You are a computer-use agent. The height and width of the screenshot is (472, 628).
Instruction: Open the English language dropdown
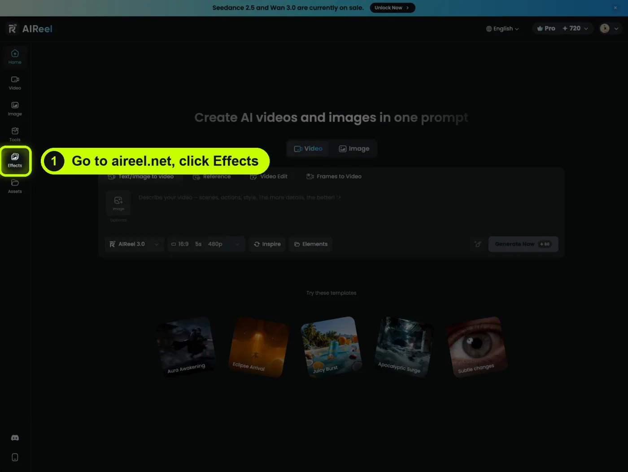502,29
